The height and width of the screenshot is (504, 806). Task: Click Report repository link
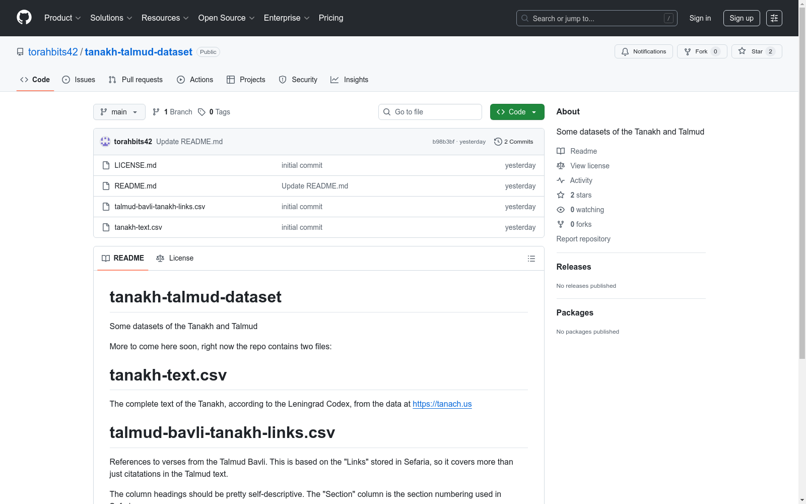[x=583, y=239]
